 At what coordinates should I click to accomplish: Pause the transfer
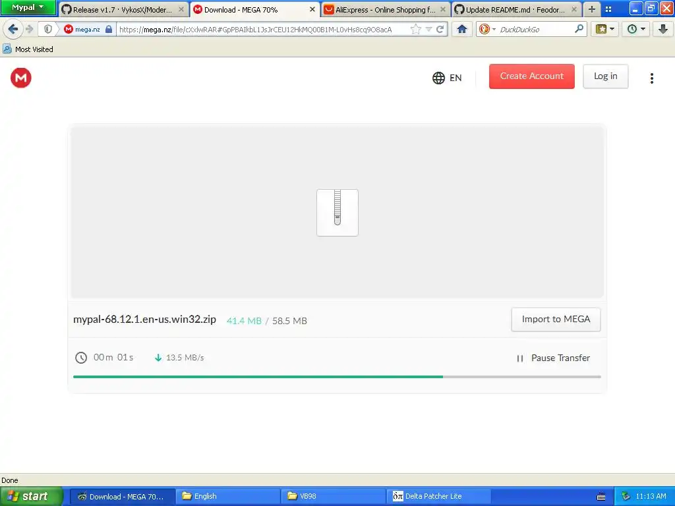pyautogui.click(x=553, y=358)
